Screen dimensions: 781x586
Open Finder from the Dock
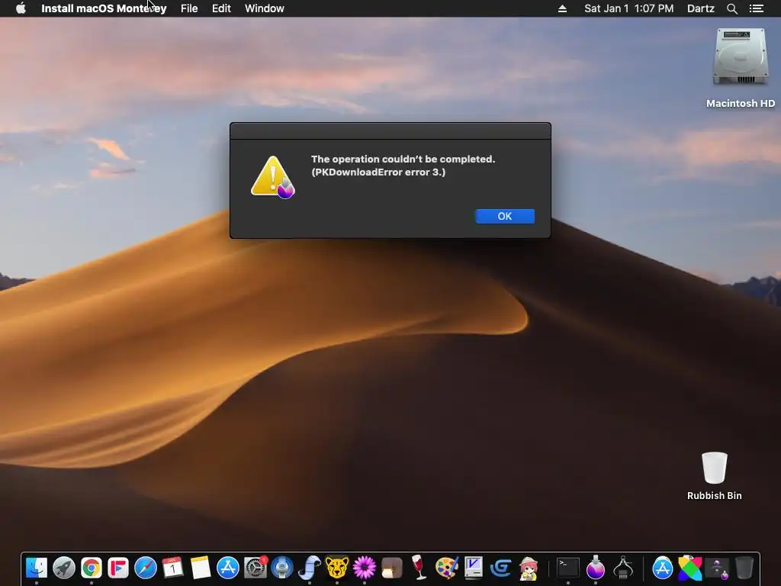pos(37,568)
